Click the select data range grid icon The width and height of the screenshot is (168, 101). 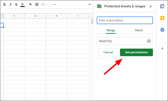click(149, 41)
